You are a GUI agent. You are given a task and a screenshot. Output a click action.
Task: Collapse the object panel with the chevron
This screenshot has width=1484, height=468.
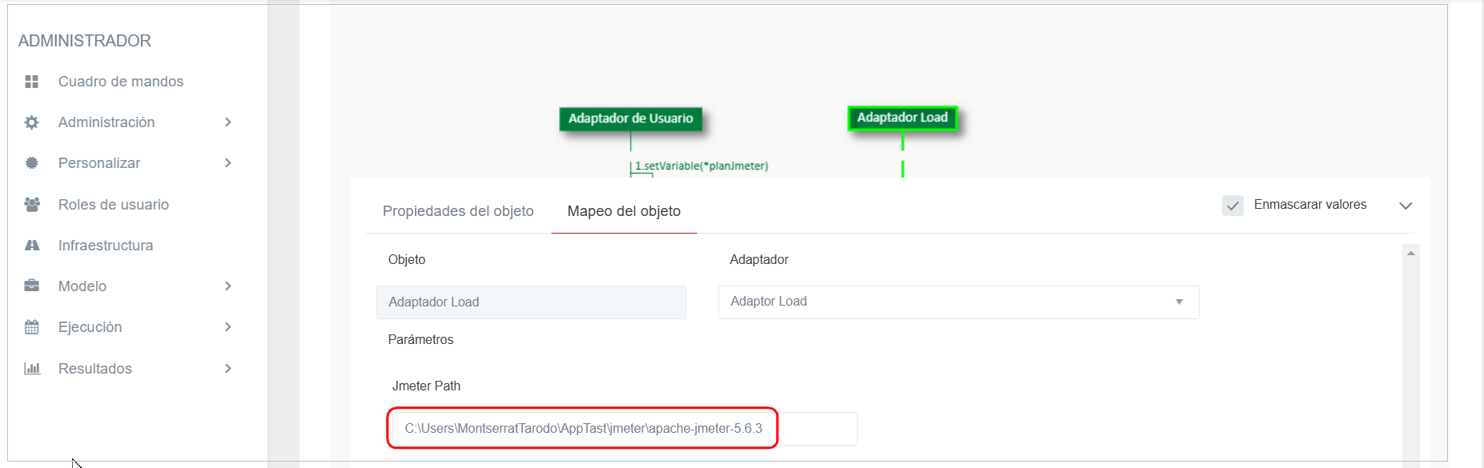click(x=1405, y=206)
